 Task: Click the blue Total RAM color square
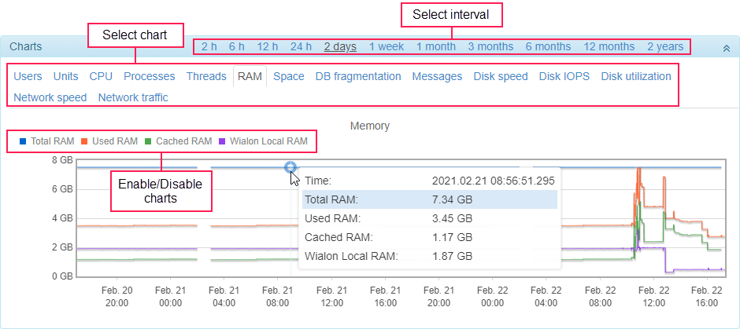tap(22, 141)
